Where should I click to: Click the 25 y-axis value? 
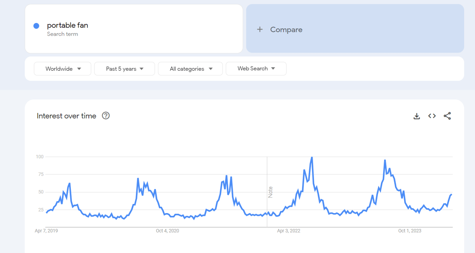click(41, 210)
